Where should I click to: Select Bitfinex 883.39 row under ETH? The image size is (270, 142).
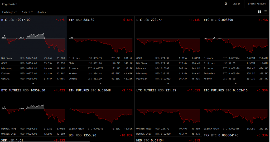[x=101, y=58]
